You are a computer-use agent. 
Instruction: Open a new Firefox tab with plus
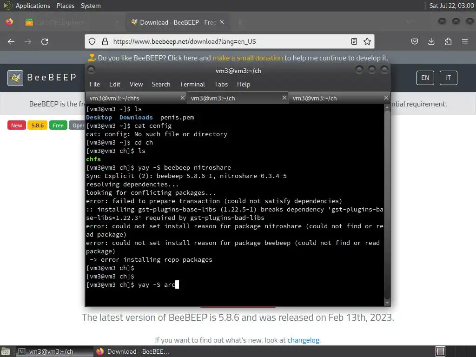[239, 22]
